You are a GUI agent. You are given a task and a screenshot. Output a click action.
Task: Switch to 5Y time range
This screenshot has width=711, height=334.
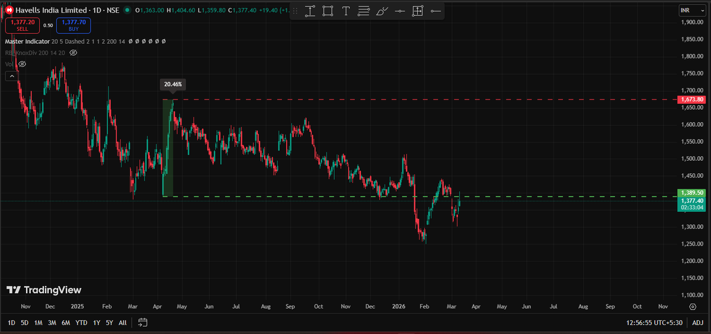click(110, 322)
